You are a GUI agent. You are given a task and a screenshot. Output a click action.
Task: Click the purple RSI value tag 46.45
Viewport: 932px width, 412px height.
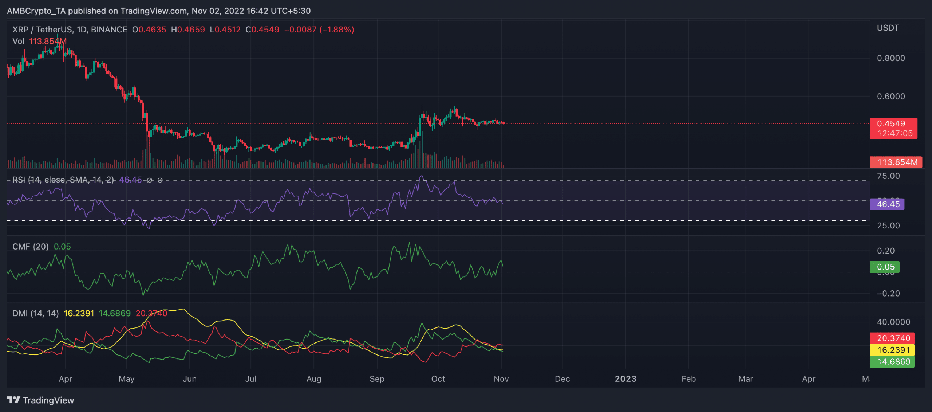tap(887, 204)
